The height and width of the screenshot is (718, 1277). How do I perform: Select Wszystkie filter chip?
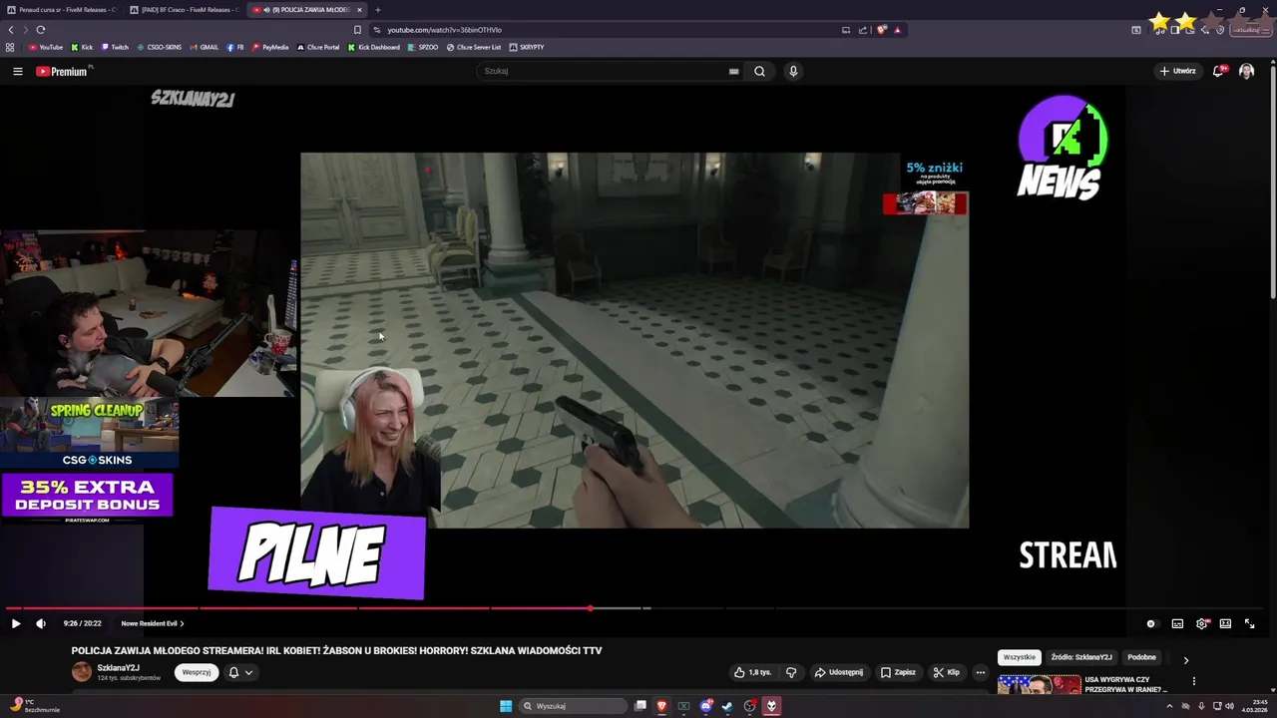tap(1020, 657)
